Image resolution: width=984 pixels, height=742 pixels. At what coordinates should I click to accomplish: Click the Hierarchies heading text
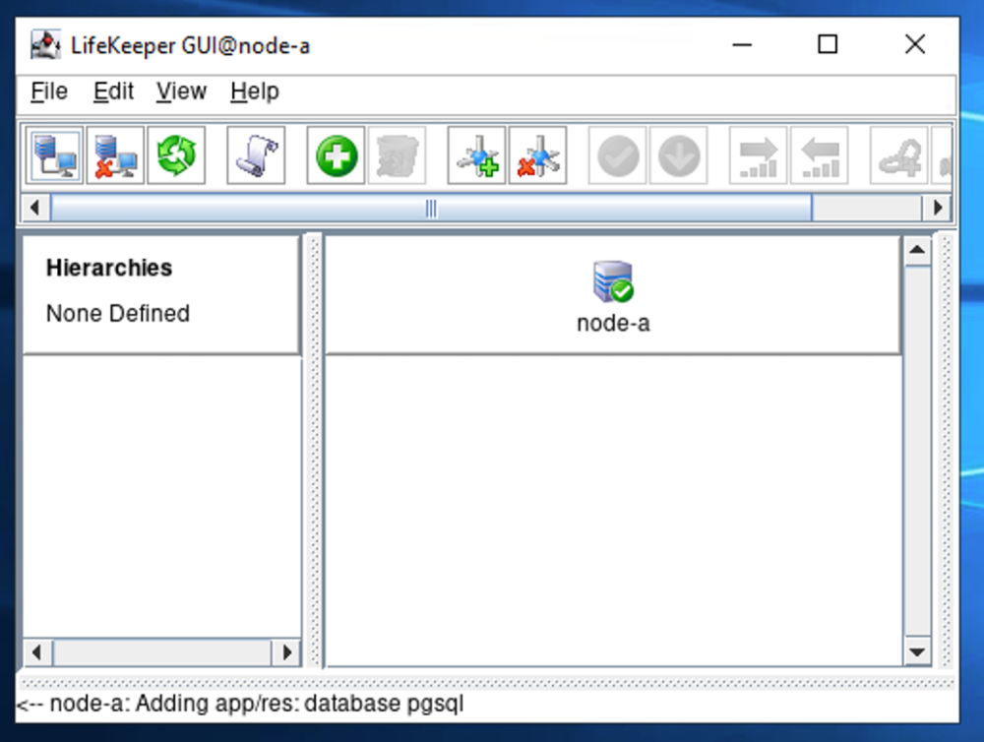(x=109, y=268)
